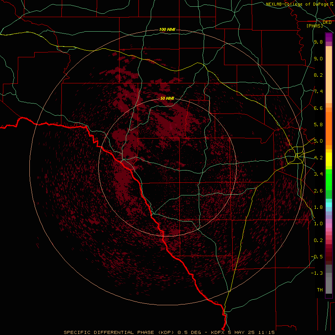
Task: Click the TH threshold label on the scale
Action: (320, 290)
